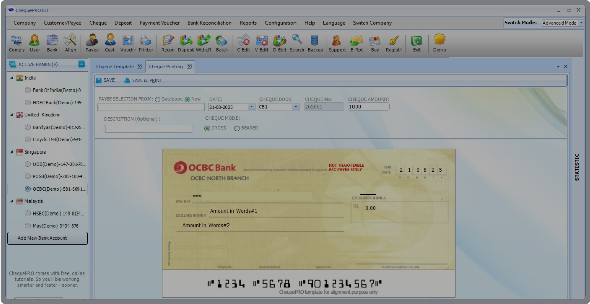Open the STATISTIC side panel
The width and height of the screenshot is (590, 304).
click(x=577, y=167)
